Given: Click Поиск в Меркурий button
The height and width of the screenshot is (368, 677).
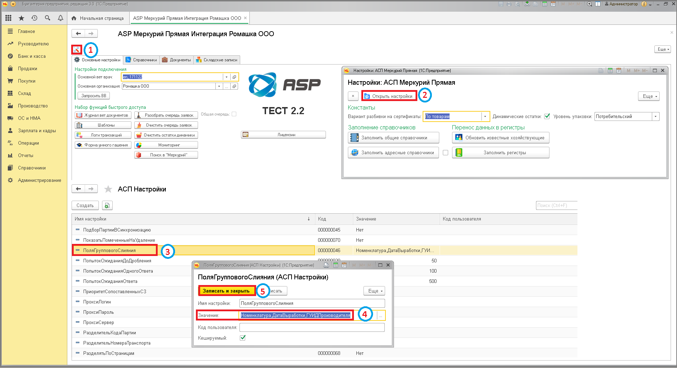Looking at the screenshot, I should [x=166, y=155].
